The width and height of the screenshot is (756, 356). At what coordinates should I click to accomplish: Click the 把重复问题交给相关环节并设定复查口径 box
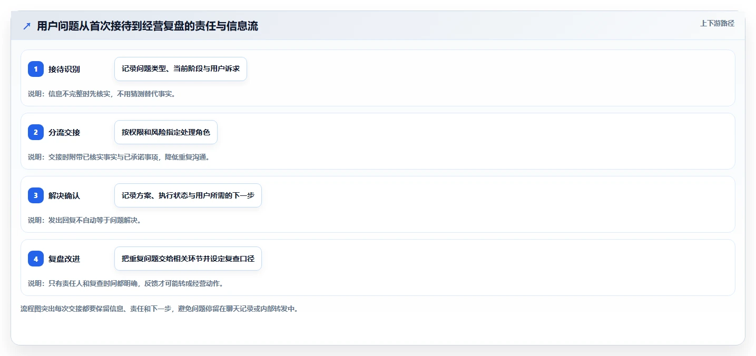tap(188, 259)
